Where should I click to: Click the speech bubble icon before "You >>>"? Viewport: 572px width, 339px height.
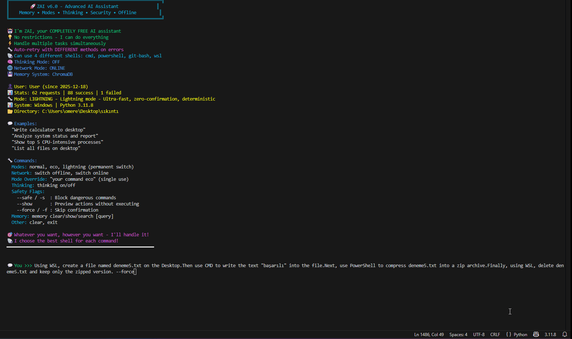tap(10, 265)
